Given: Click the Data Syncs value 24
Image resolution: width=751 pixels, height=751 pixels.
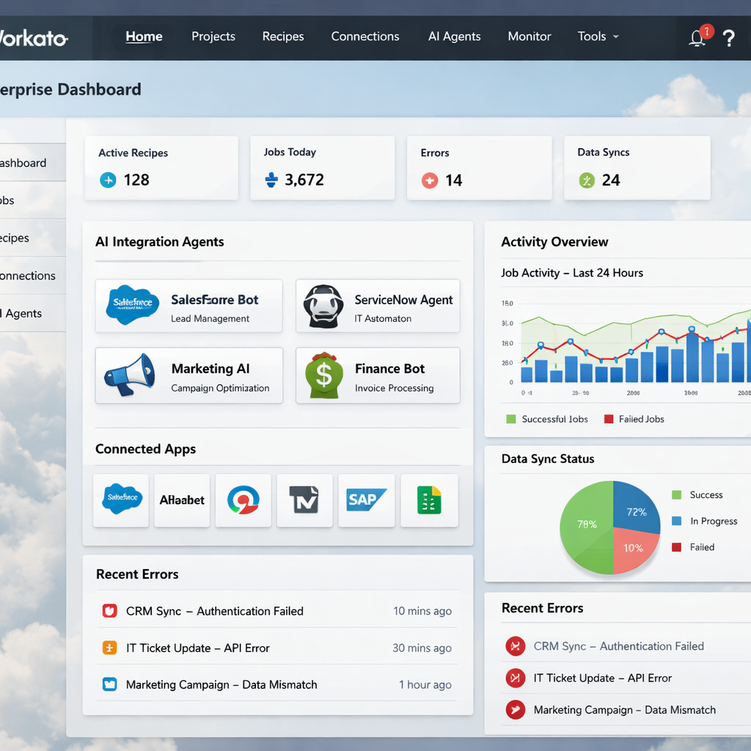Looking at the screenshot, I should pos(611,180).
